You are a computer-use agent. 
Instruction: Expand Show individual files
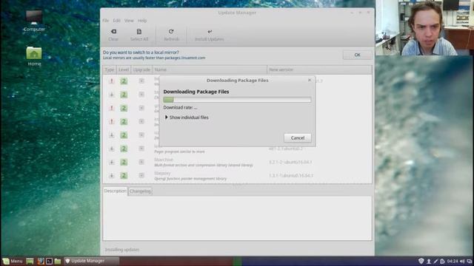click(187, 117)
